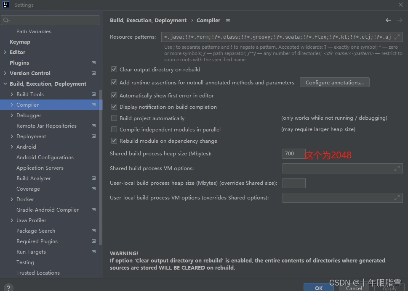Expand the Android section
Image resolution: width=408 pixels, height=291 pixels.
tap(11, 147)
